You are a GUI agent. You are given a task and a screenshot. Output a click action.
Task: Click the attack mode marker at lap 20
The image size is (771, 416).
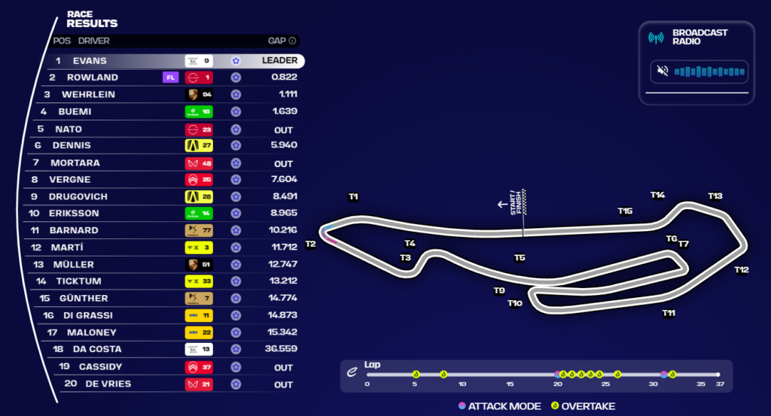(557, 375)
